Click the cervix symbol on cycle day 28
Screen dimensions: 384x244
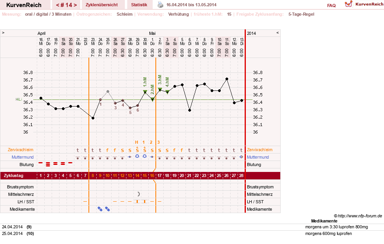[x=241, y=157]
